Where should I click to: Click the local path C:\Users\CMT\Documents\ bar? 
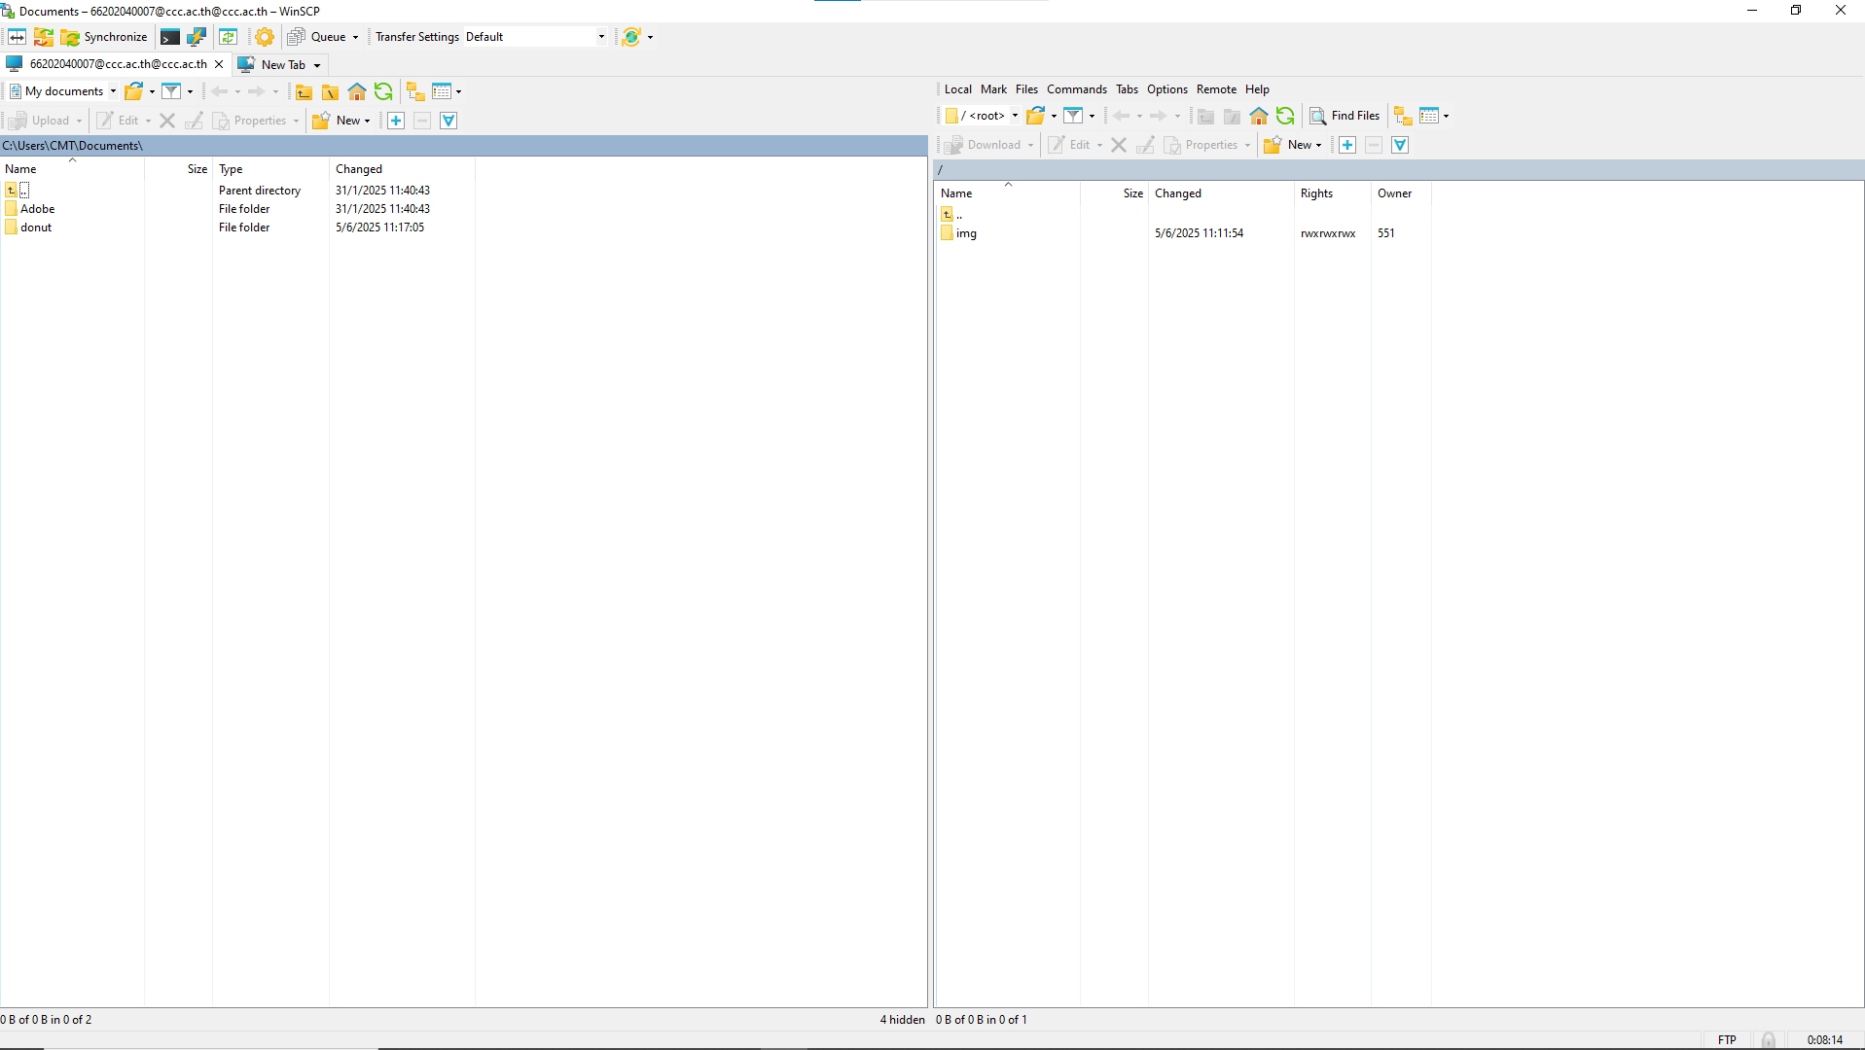click(463, 146)
